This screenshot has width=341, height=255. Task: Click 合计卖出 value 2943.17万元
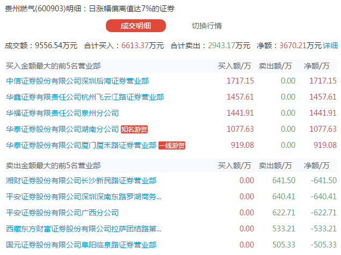tap(229, 46)
